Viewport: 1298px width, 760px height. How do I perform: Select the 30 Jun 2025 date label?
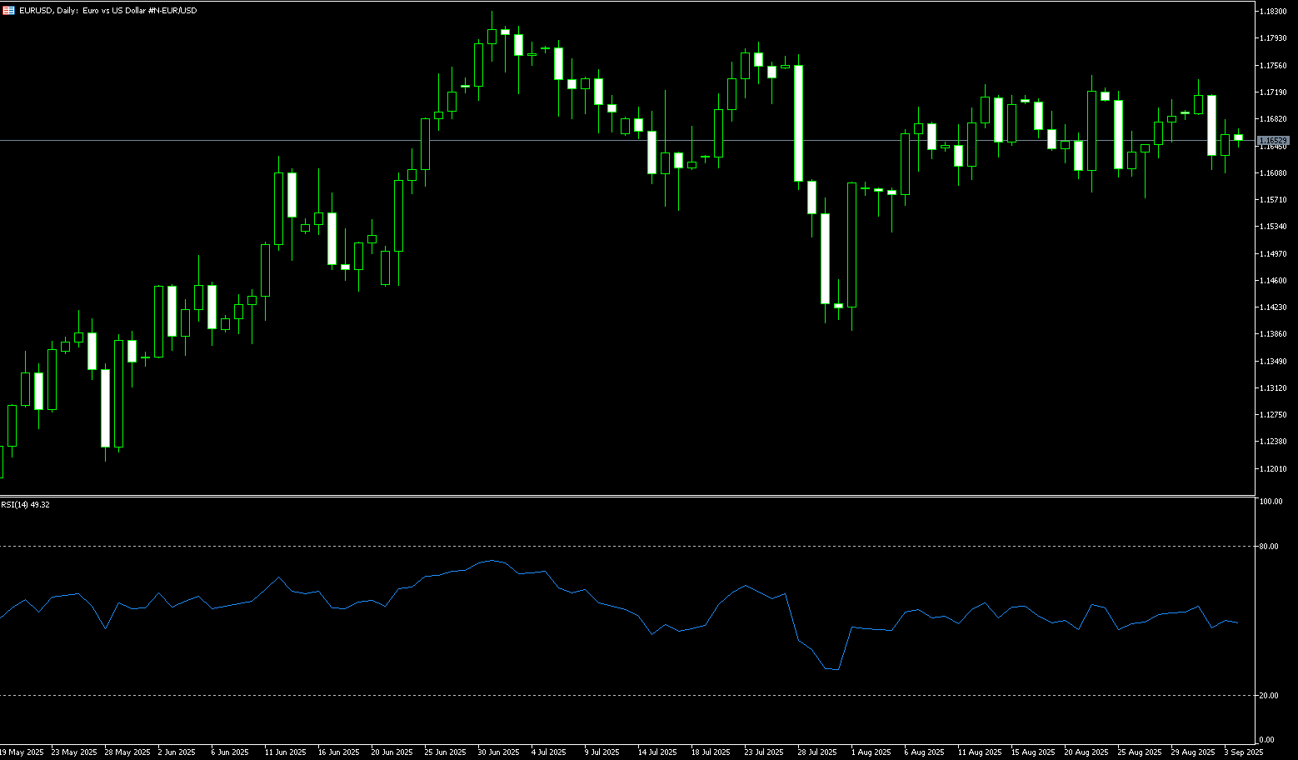pos(498,752)
